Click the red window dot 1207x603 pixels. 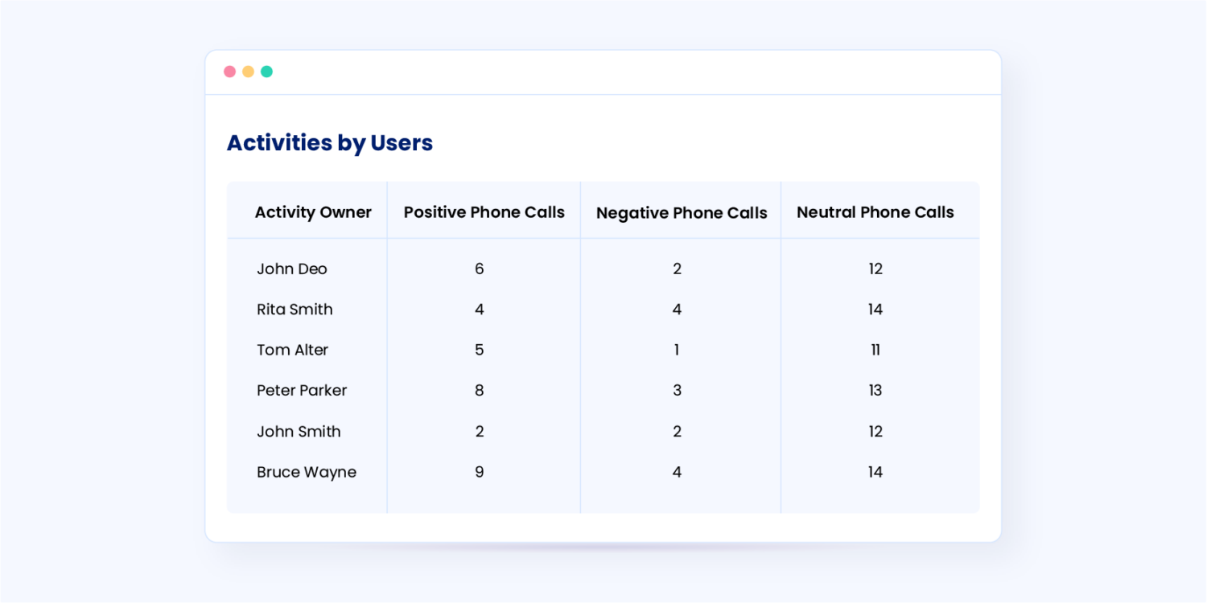(229, 72)
